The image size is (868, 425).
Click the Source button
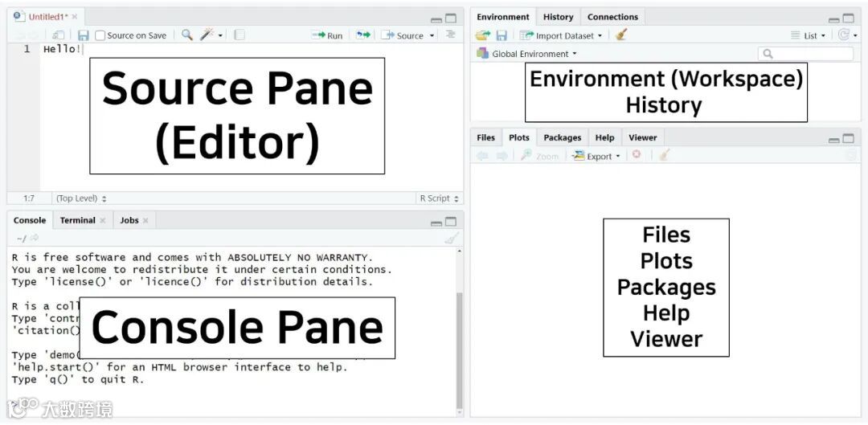coord(403,35)
